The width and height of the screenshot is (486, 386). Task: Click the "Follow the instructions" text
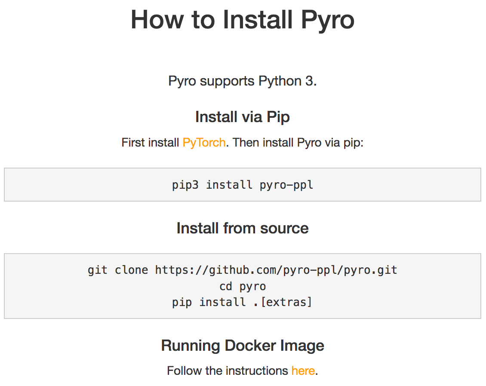tap(228, 371)
